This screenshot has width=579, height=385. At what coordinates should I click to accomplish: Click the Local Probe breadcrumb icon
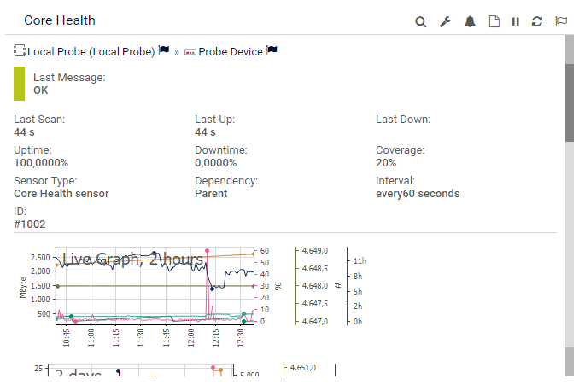pos(20,50)
